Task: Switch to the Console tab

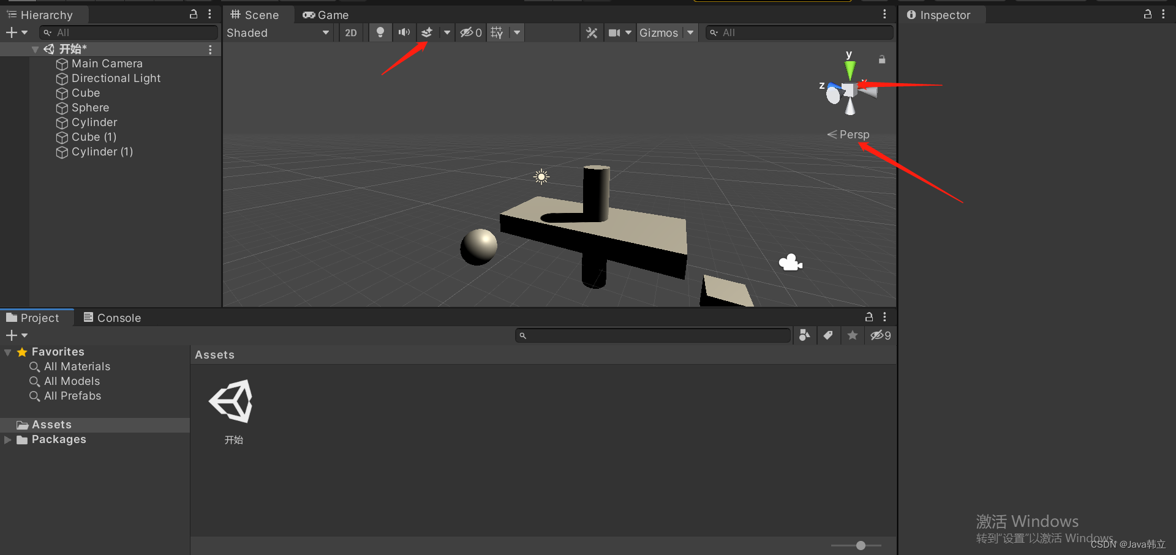Action: click(111, 317)
